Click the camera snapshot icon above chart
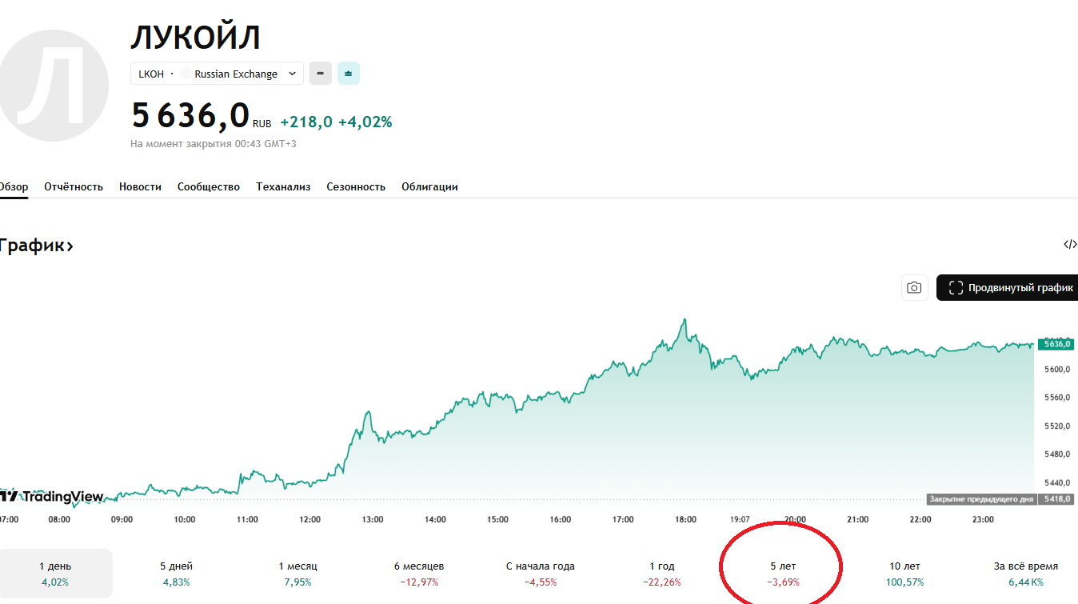The width and height of the screenshot is (1078, 604). pos(914,288)
